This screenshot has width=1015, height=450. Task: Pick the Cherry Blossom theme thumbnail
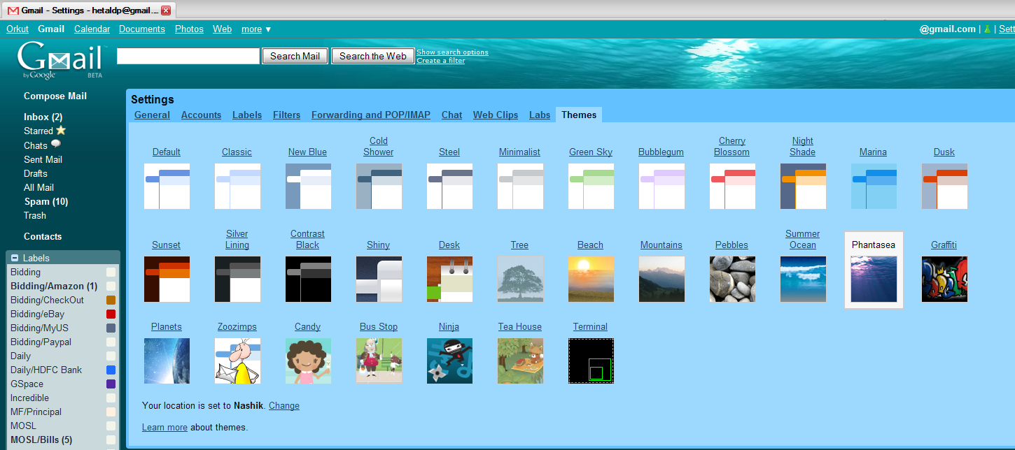point(732,187)
